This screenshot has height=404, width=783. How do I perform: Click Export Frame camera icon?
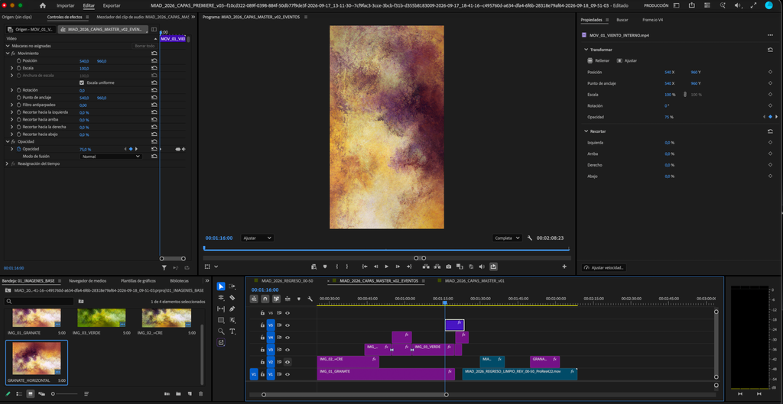coord(449,267)
